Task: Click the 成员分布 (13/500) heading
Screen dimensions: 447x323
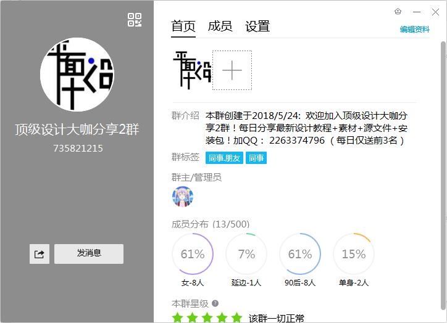Action: coord(211,224)
